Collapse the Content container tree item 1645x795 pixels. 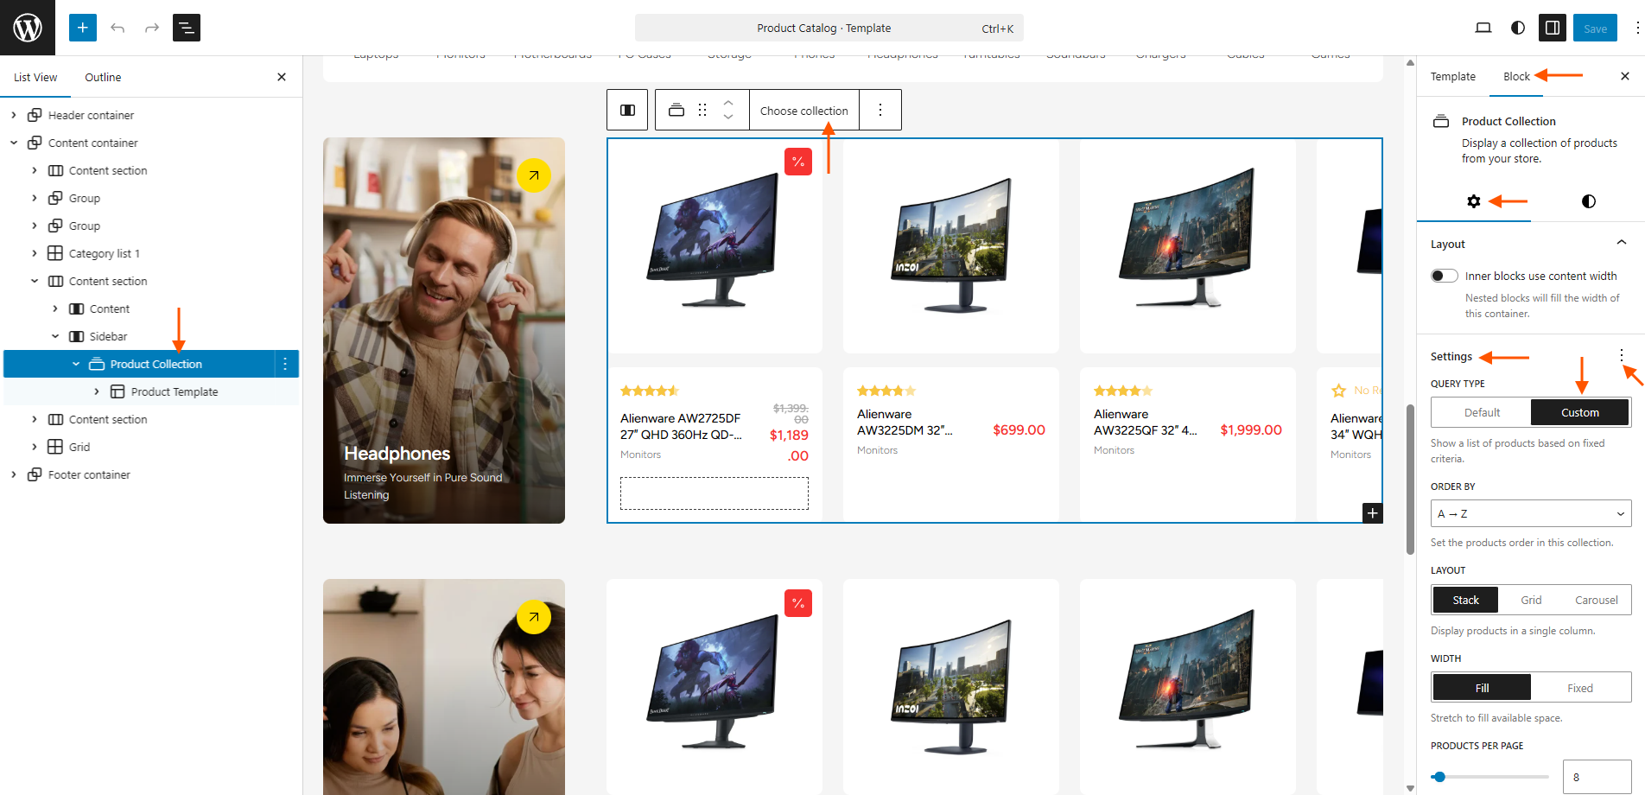point(14,143)
